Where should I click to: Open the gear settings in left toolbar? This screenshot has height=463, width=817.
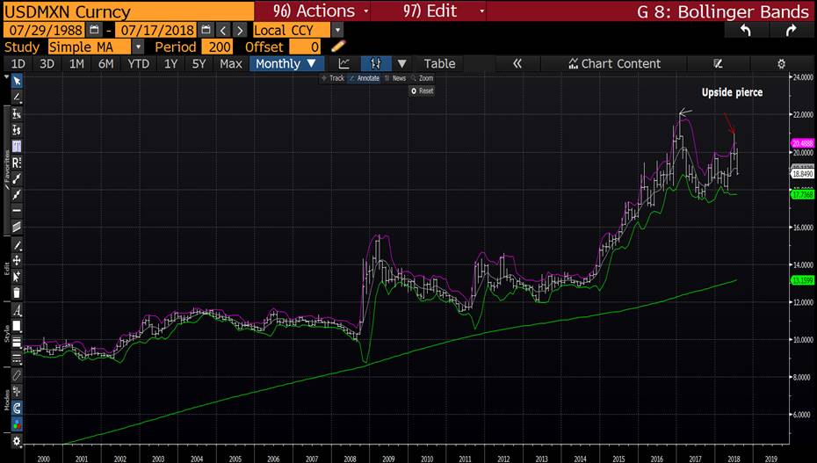(17, 442)
